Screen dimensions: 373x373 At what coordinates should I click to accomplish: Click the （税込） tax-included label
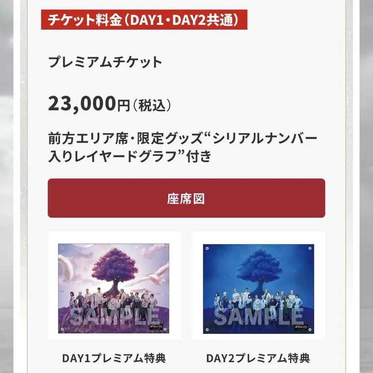pyautogui.click(x=152, y=105)
